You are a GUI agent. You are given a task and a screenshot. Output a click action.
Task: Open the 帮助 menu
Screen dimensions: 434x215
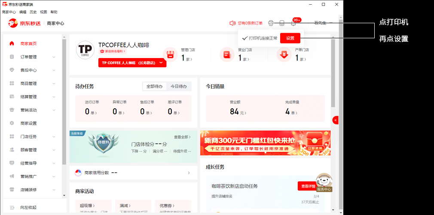click(x=54, y=12)
